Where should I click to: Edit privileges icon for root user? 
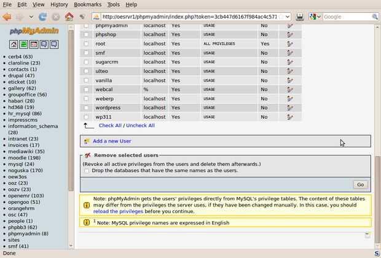coord(289,44)
